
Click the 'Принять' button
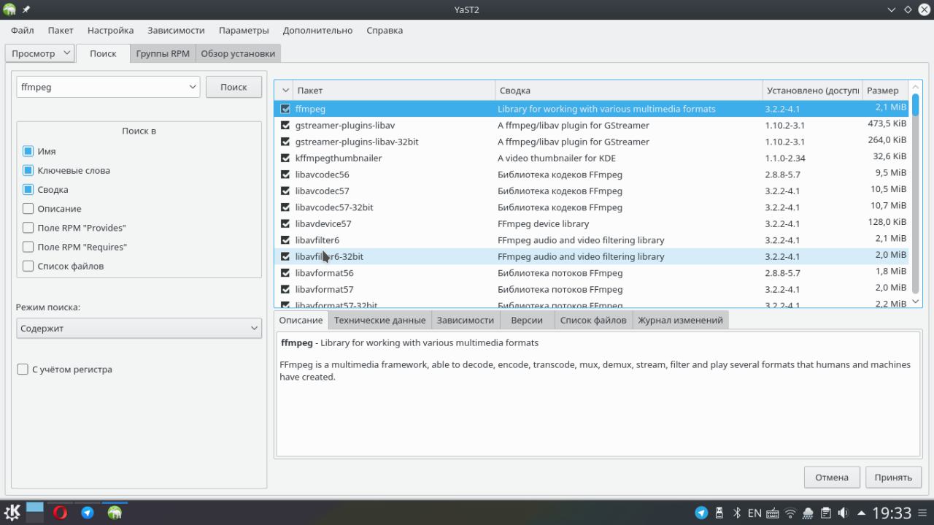tap(893, 478)
